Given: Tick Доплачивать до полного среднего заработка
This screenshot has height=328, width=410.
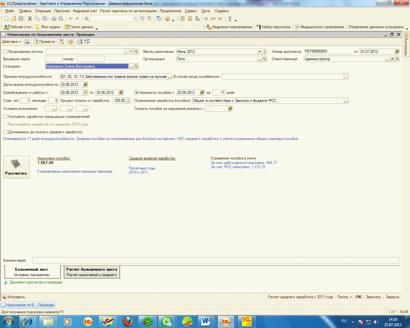Looking at the screenshot, I should (5, 131).
